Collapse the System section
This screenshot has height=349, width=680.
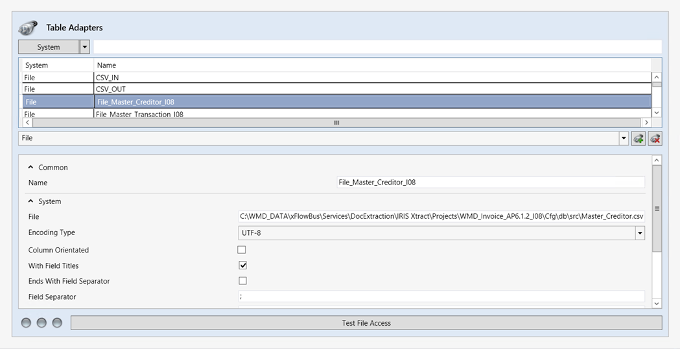[x=30, y=201]
